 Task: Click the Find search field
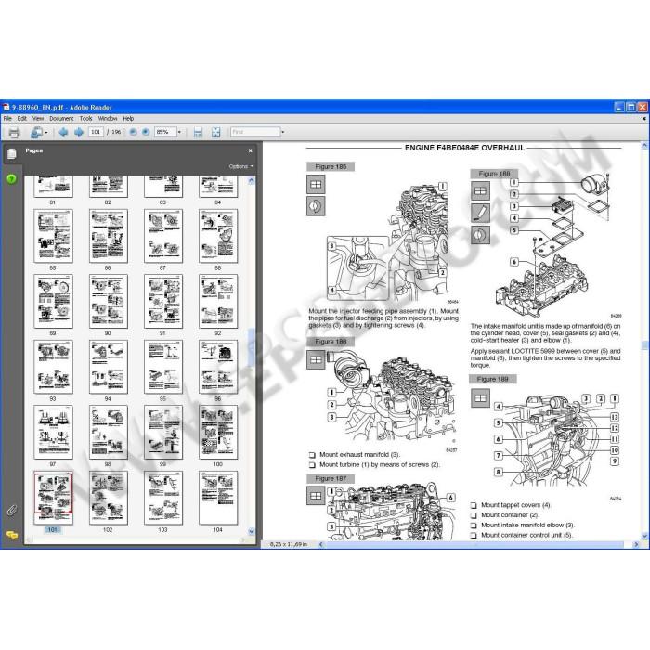[255, 132]
